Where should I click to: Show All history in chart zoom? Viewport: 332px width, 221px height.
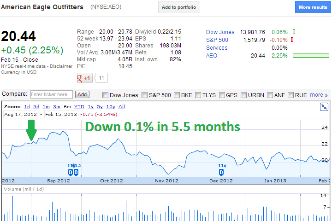tap(122, 107)
